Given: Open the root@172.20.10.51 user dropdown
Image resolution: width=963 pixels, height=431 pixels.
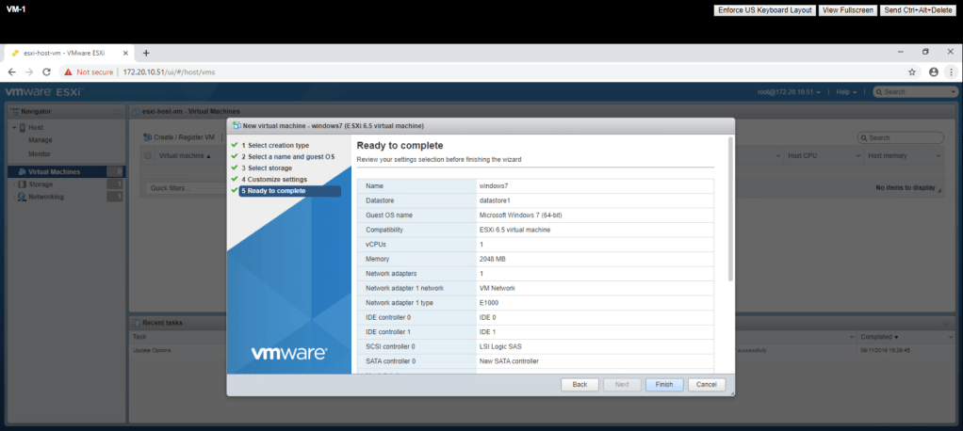Looking at the screenshot, I should [x=789, y=92].
